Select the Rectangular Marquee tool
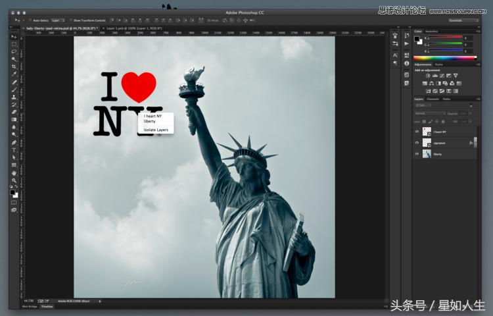 pyautogui.click(x=14, y=43)
